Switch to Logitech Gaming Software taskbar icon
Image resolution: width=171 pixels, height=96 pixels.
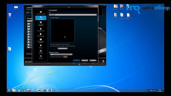[50, 90]
